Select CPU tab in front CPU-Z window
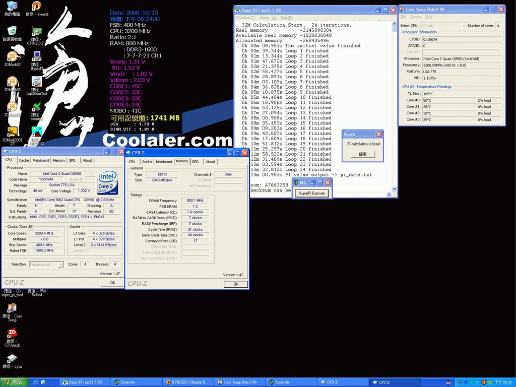Screen dimensions: 516x387 pos(132,162)
